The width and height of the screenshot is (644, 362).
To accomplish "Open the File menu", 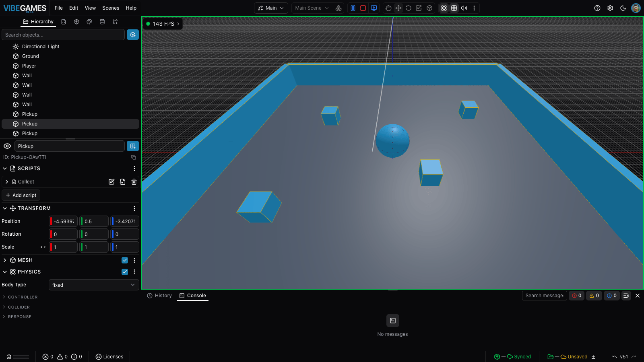I will click(x=59, y=8).
